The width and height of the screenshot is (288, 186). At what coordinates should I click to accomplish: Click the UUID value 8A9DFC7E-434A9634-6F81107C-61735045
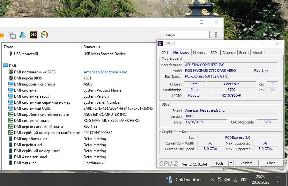118,108
